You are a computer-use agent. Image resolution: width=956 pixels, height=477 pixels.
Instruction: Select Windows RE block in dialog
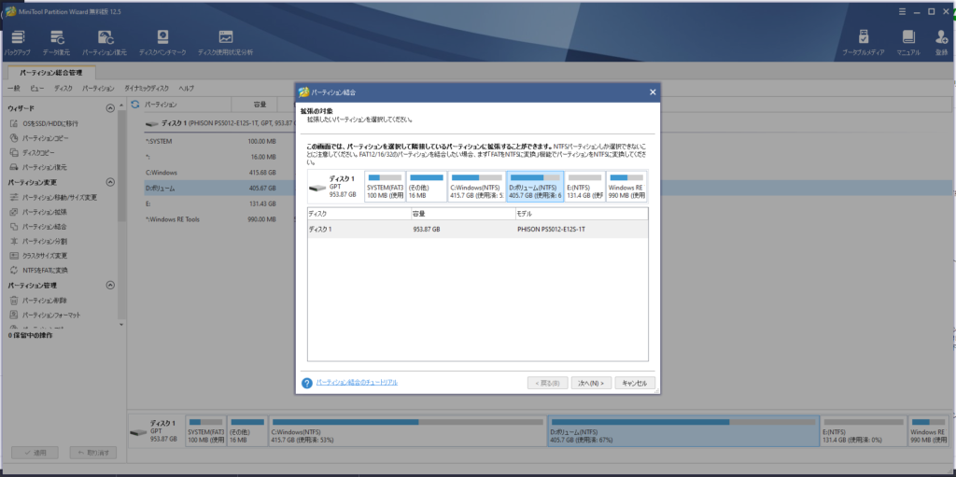tap(626, 187)
